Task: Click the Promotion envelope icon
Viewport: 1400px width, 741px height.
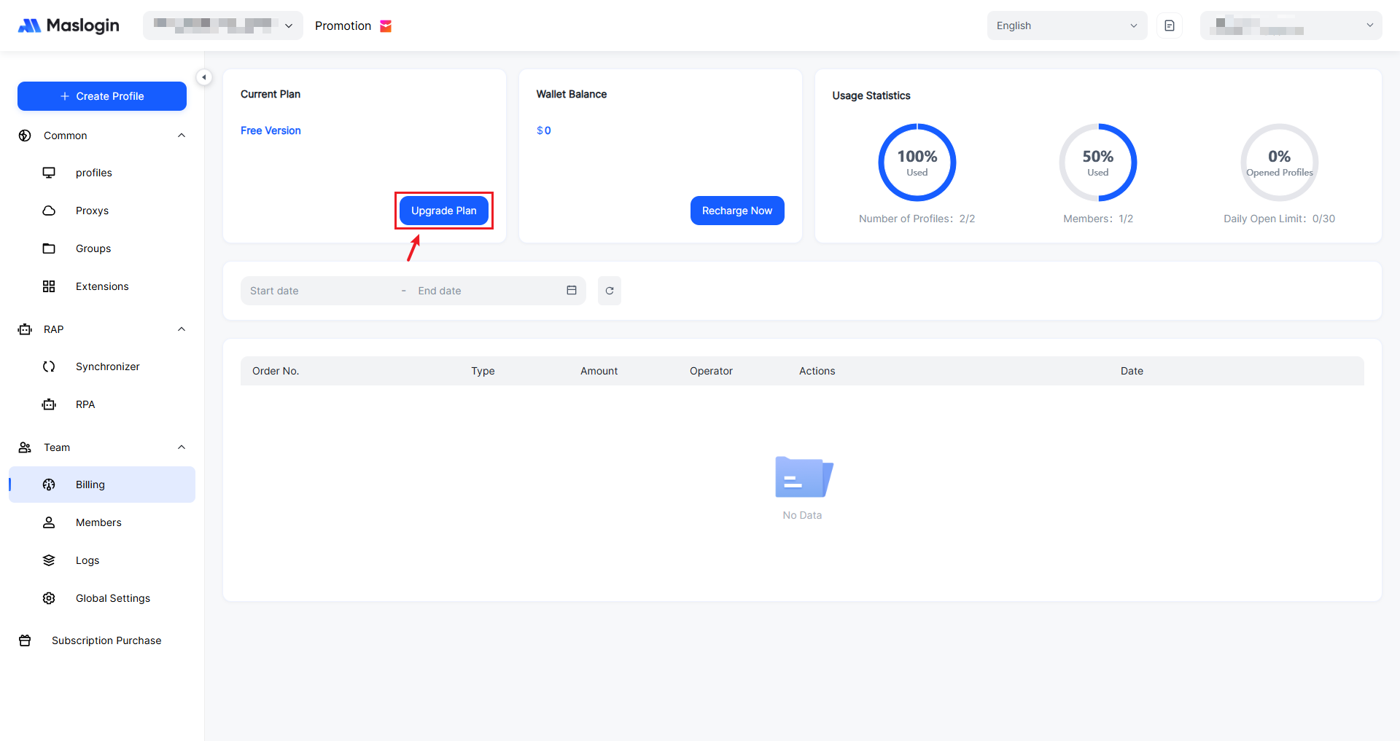Action: coord(386,26)
